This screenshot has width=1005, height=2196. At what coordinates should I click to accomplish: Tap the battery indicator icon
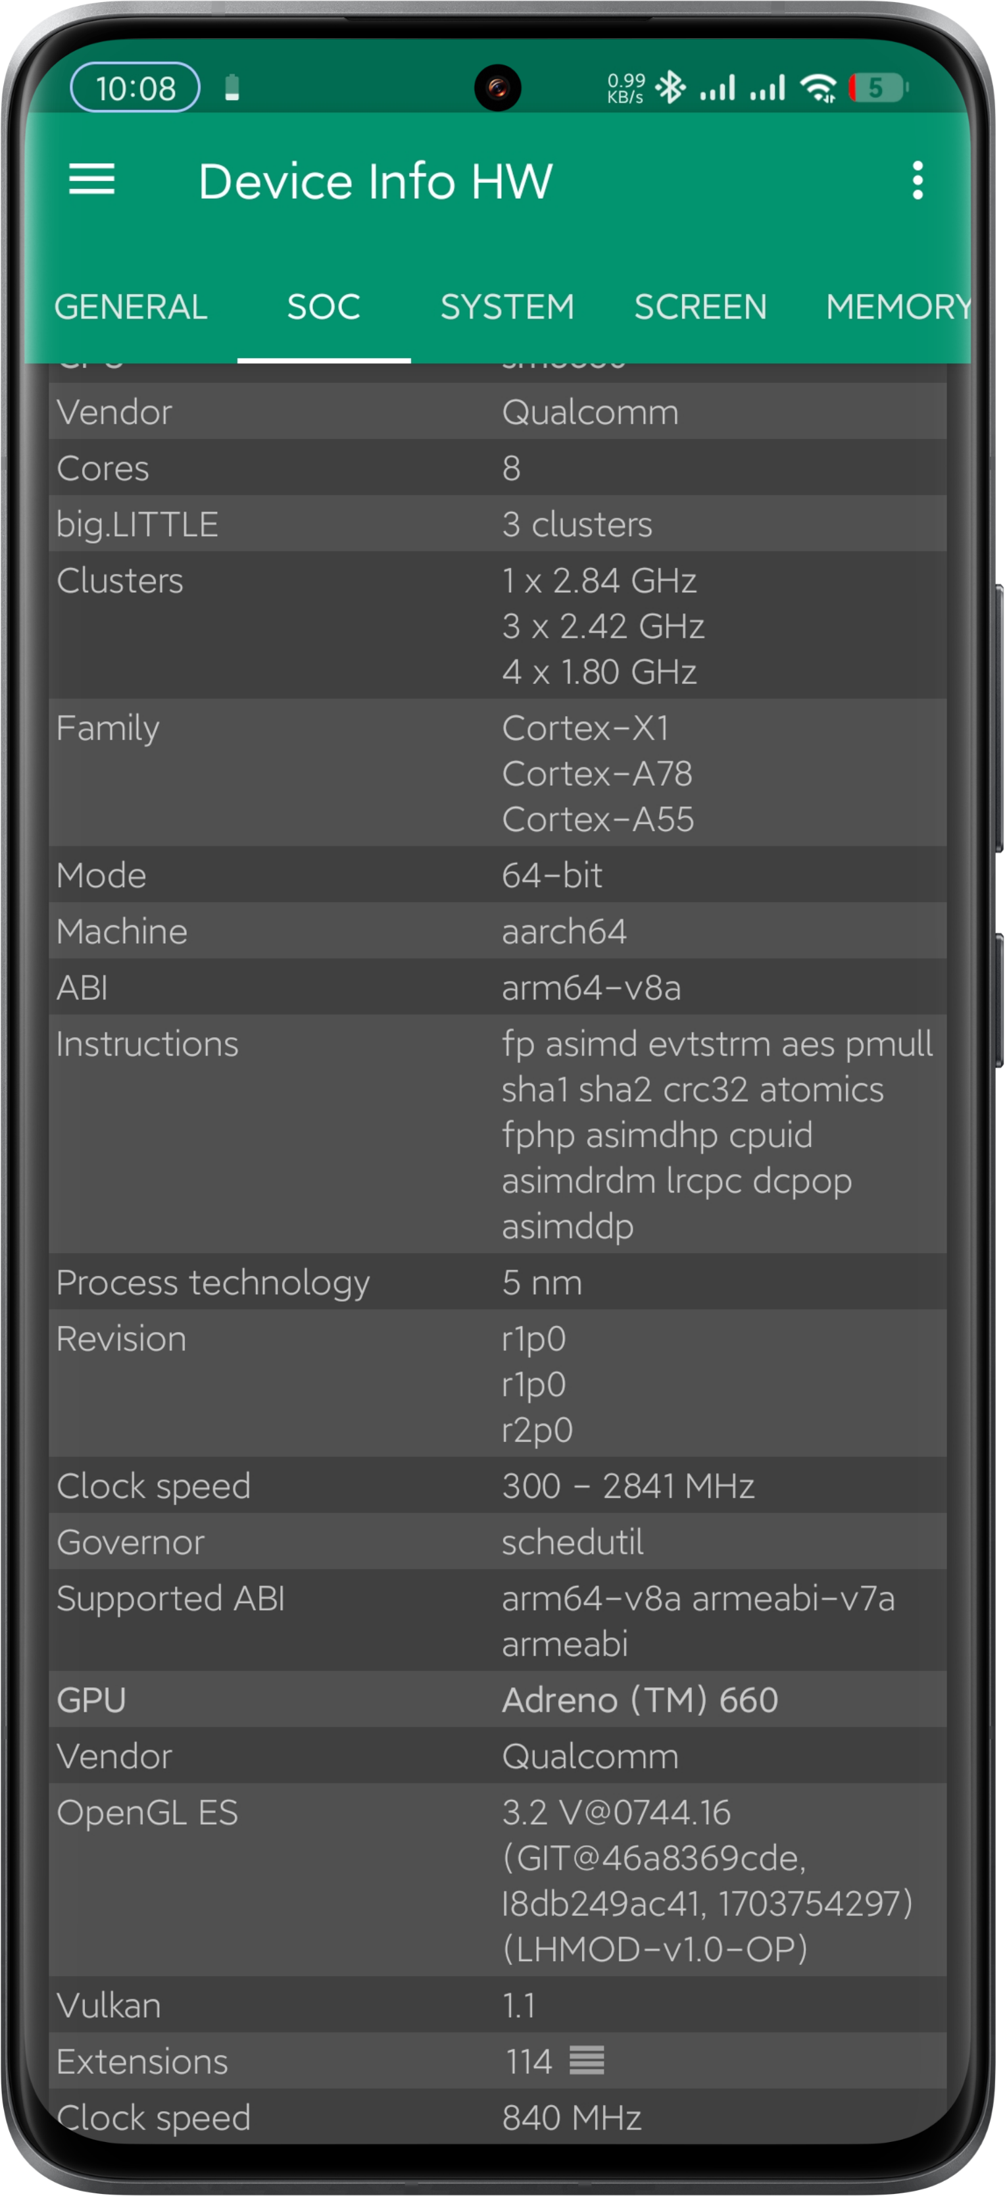pos(878,87)
